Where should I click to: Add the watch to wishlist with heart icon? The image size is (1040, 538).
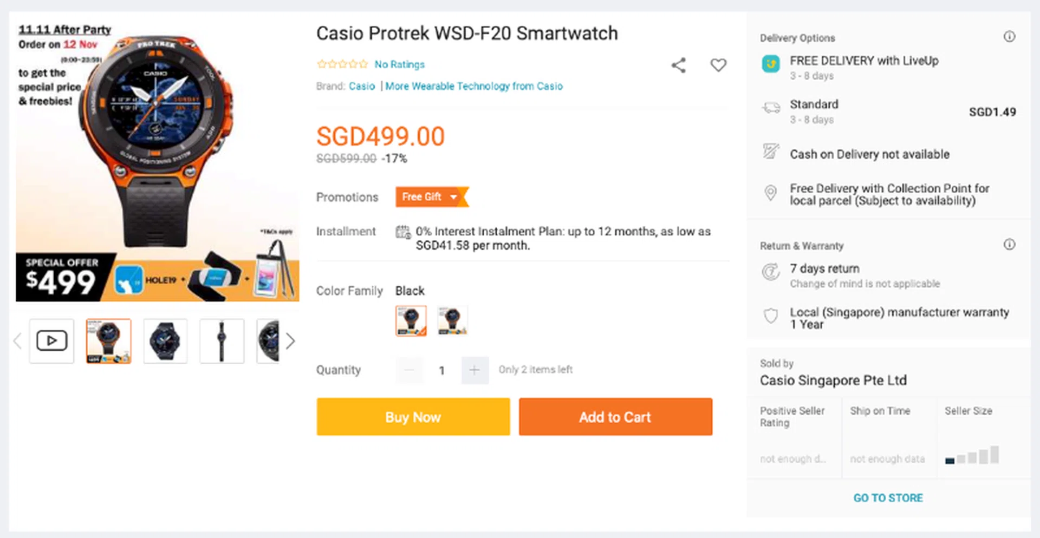click(x=718, y=65)
